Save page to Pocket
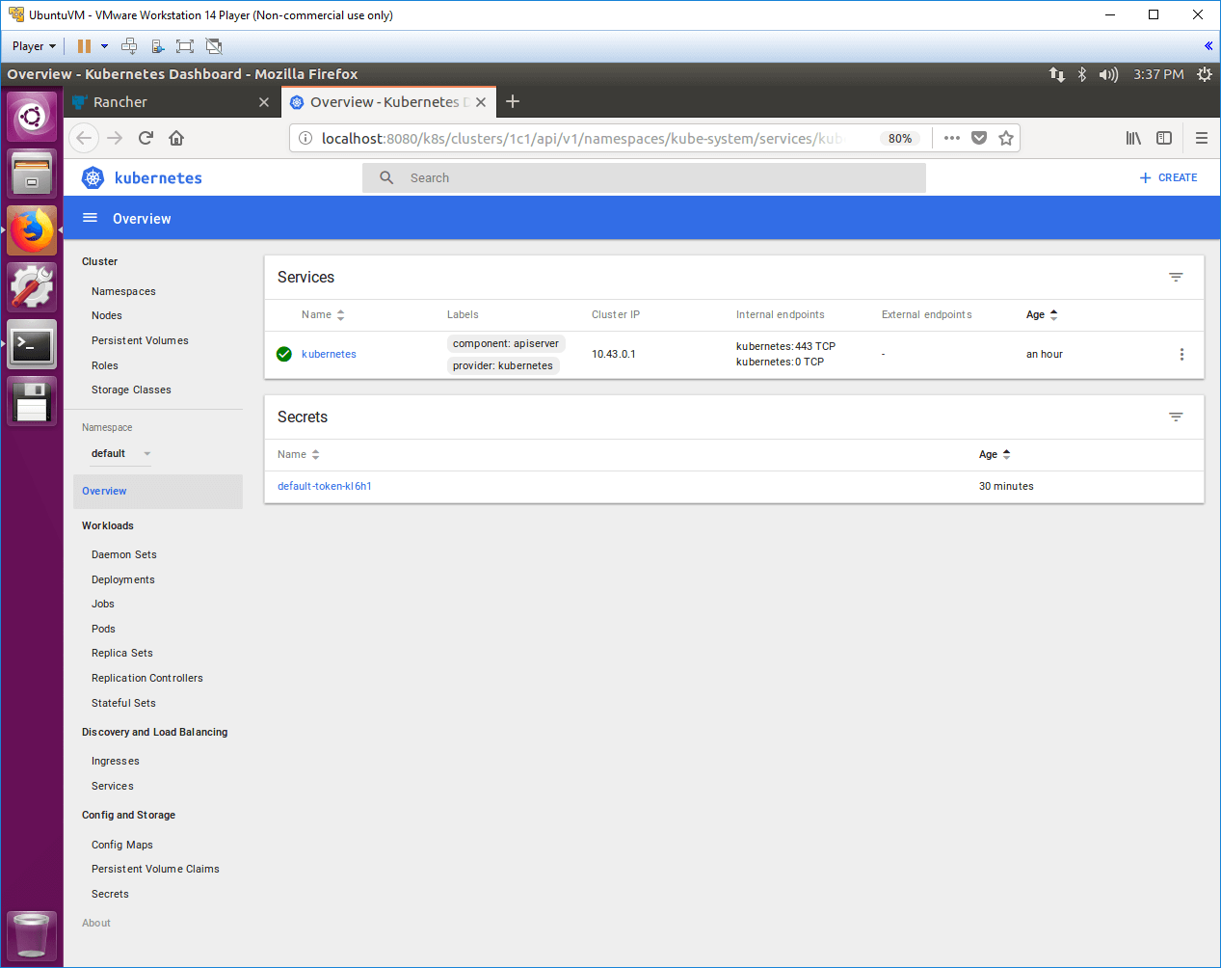The height and width of the screenshot is (968, 1221). coord(979,138)
